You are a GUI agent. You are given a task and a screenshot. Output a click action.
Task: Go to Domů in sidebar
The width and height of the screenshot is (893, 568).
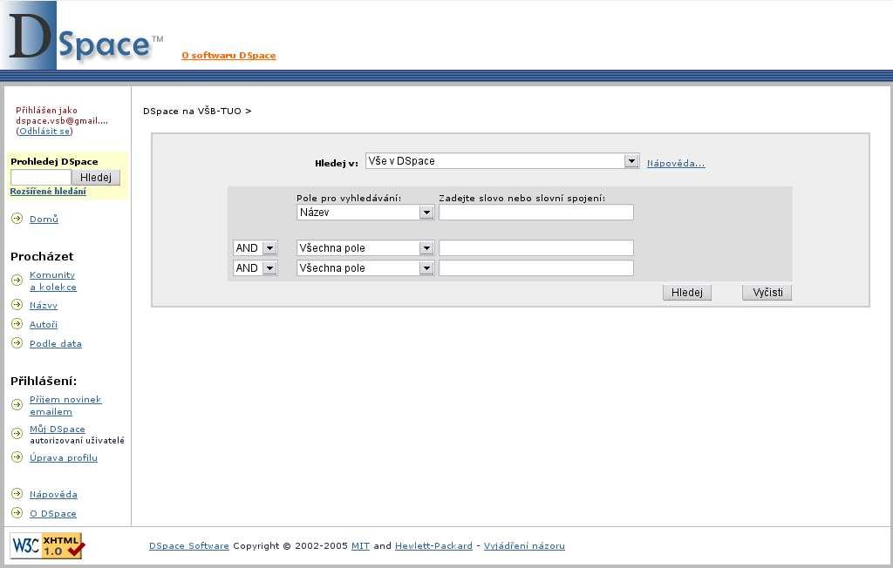point(44,220)
